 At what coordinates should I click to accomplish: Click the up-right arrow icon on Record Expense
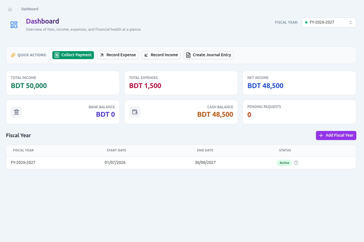coord(102,55)
